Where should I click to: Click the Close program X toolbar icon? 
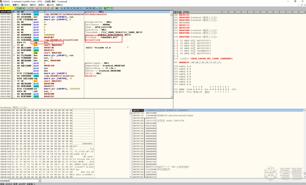(23, 8)
